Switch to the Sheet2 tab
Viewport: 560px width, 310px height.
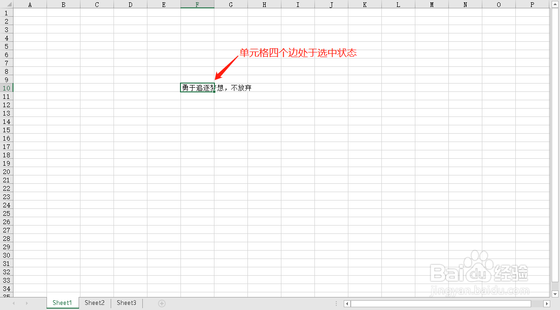(95, 303)
